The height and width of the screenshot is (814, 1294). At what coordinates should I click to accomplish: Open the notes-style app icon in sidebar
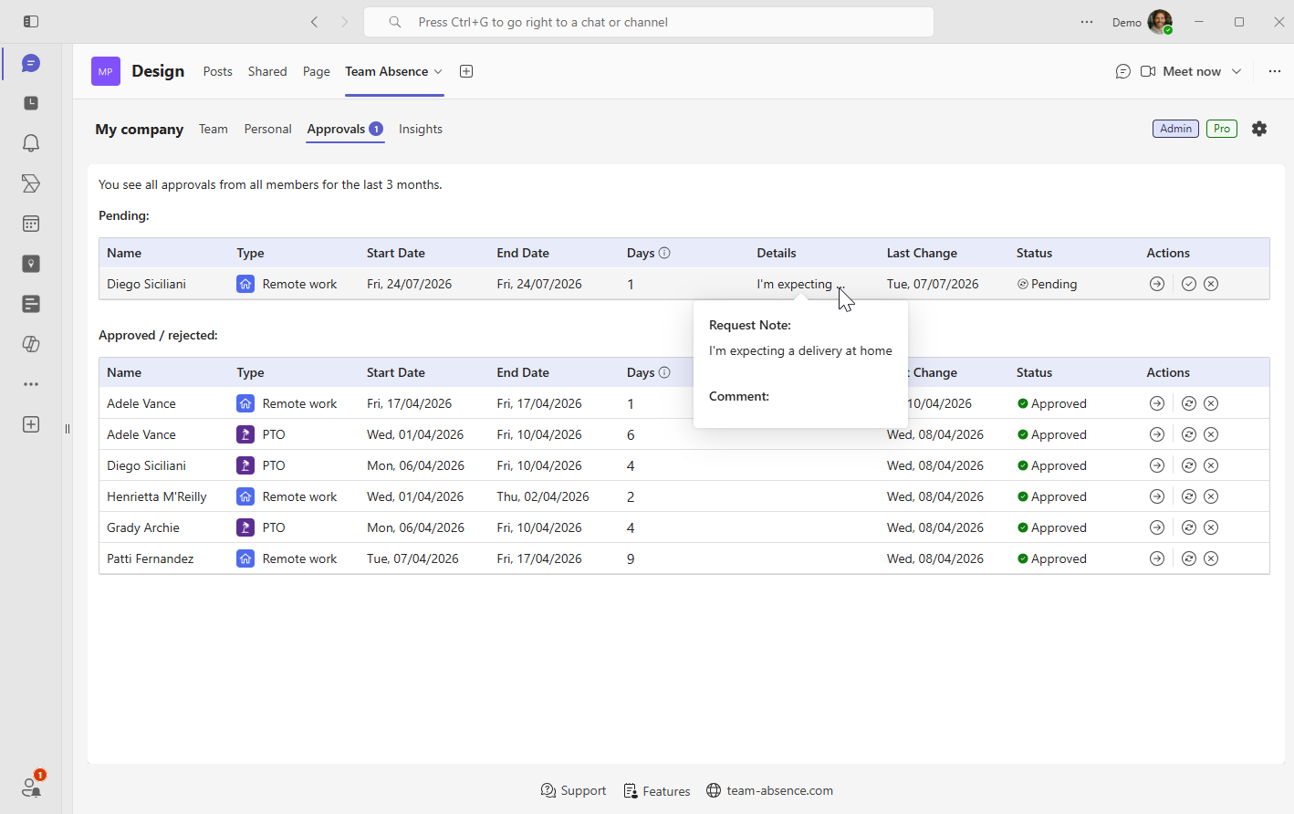point(31,304)
